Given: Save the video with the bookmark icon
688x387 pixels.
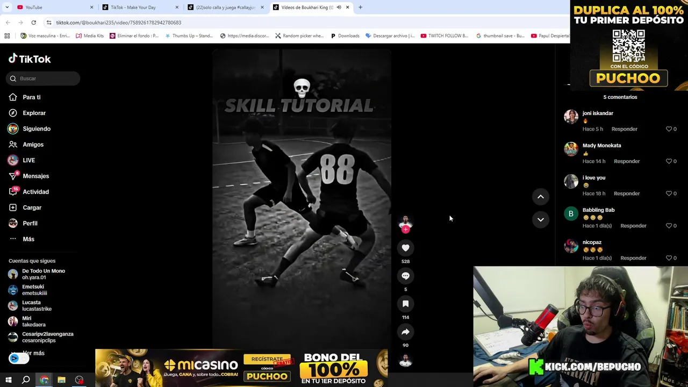Looking at the screenshot, I should pyautogui.click(x=405, y=304).
